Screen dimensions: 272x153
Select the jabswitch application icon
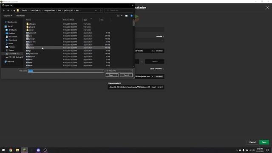pyautogui.click(x=27, y=33)
